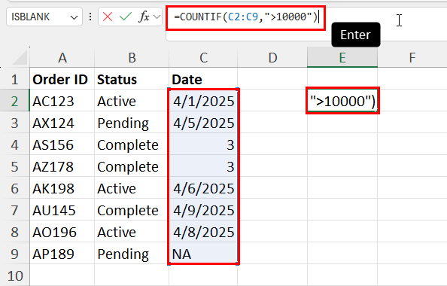
Task: Click the Pending status for AP189
Action: point(132,254)
